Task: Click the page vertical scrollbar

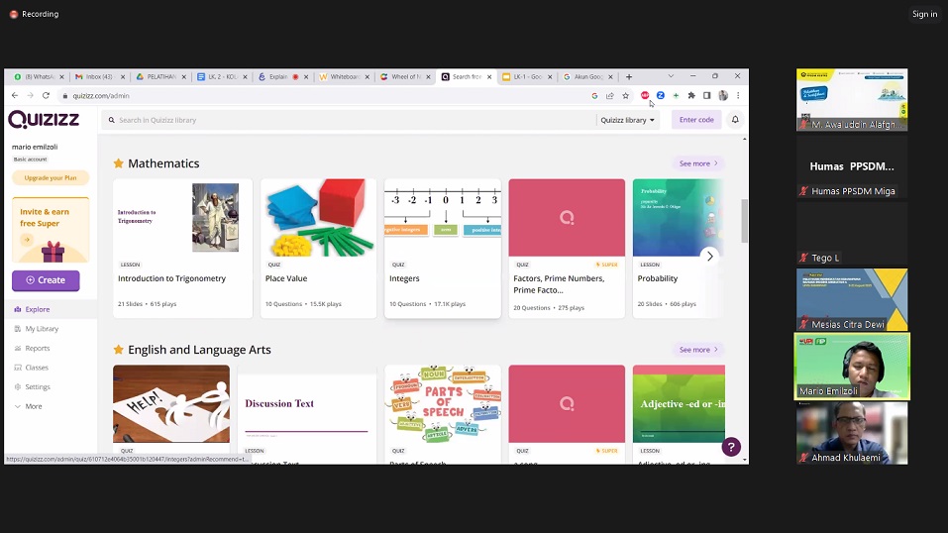Action: [744, 221]
